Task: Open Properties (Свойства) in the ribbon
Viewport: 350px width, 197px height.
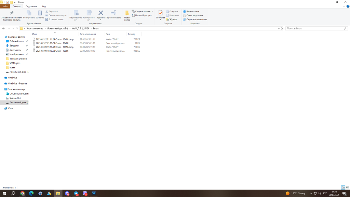Action: point(160,14)
